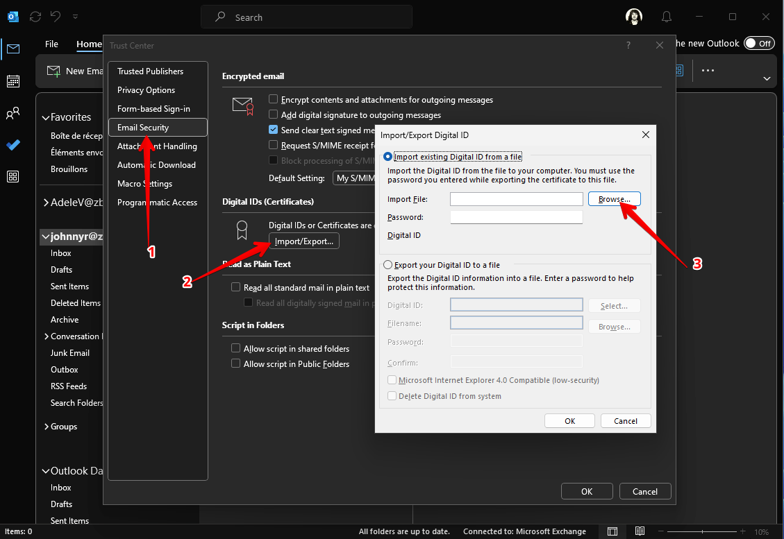
Task: Click the Send/Receive sync icon
Action: [35, 16]
